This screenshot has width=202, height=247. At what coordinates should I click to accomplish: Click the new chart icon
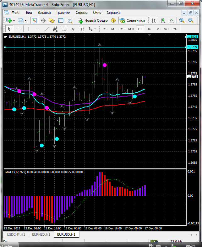click(x=8, y=20)
